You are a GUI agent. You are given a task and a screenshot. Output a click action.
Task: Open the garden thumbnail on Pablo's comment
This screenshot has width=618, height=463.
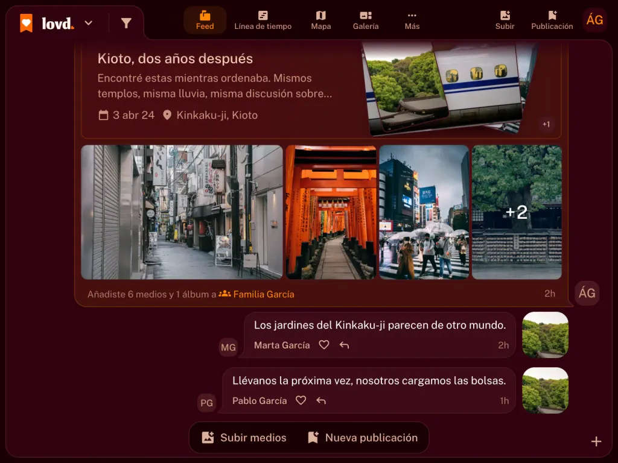545,390
